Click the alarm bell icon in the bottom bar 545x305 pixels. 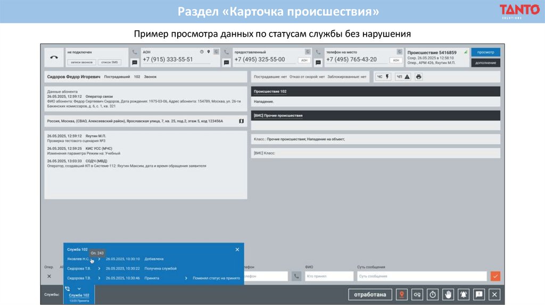[464, 294]
